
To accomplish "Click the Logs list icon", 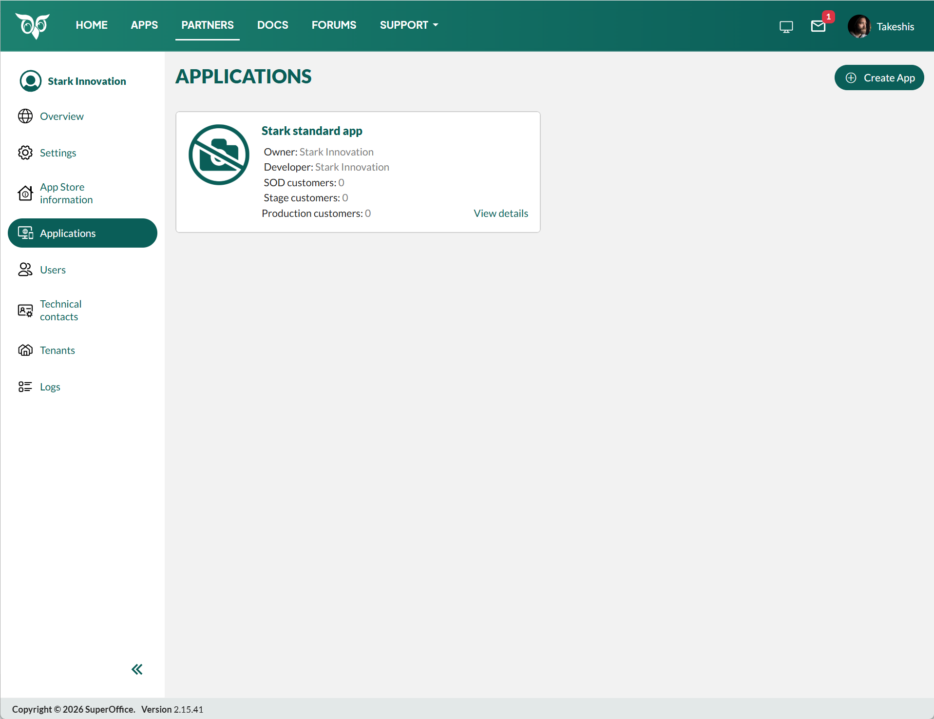I will click(x=25, y=387).
